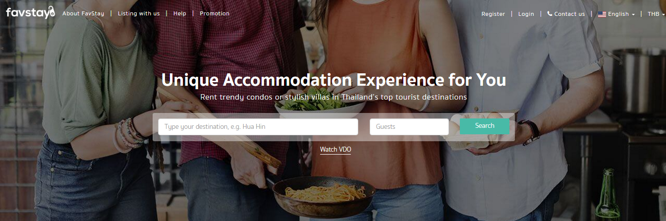This screenshot has width=666, height=221.
Task: Open the Watch VDO link
Action: 335,149
